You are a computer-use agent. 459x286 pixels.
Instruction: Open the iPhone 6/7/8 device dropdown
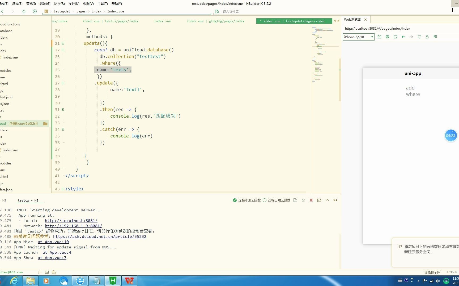point(359,37)
